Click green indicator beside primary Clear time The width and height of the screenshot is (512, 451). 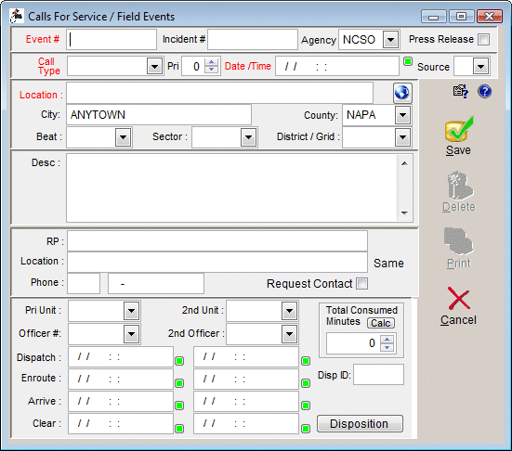179,429
